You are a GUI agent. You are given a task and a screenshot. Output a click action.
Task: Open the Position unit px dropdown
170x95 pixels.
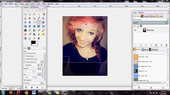40,68
